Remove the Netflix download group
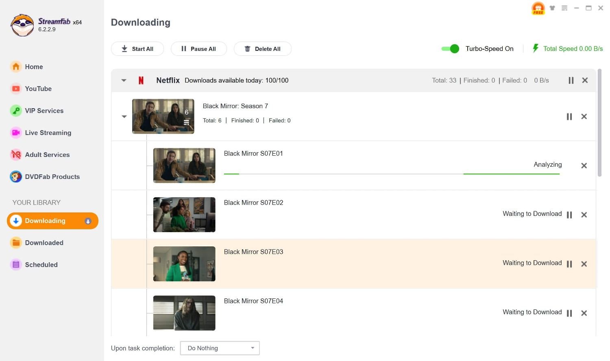The height and width of the screenshot is (361, 610). click(585, 80)
